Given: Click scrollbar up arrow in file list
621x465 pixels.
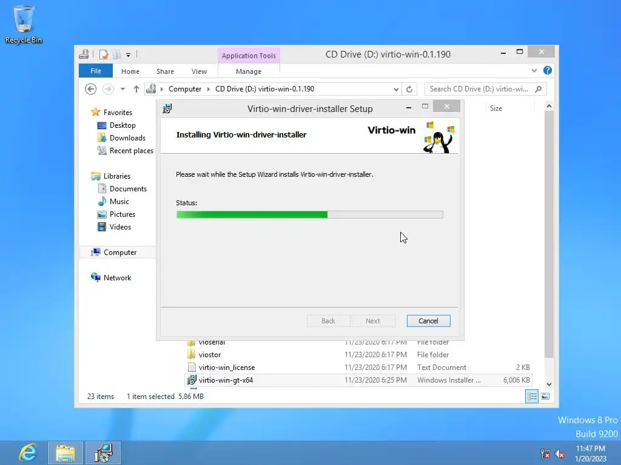Looking at the screenshot, I should (549, 107).
